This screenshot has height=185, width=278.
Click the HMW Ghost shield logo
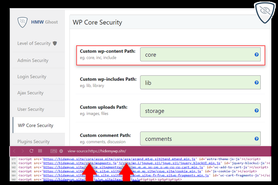(x=23, y=22)
